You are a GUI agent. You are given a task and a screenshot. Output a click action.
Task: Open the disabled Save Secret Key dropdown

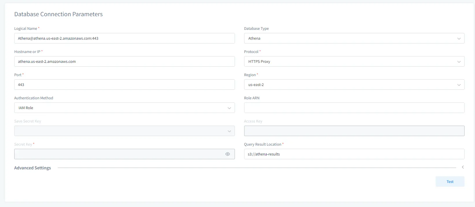124,131
